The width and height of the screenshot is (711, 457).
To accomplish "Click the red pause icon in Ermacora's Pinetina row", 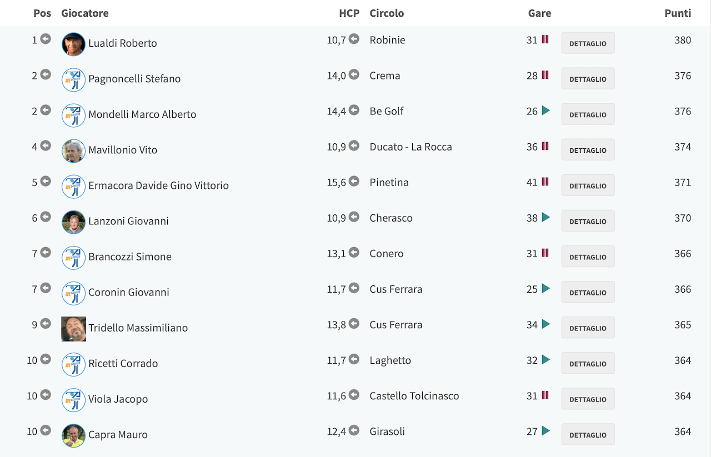I will [545, 182].
